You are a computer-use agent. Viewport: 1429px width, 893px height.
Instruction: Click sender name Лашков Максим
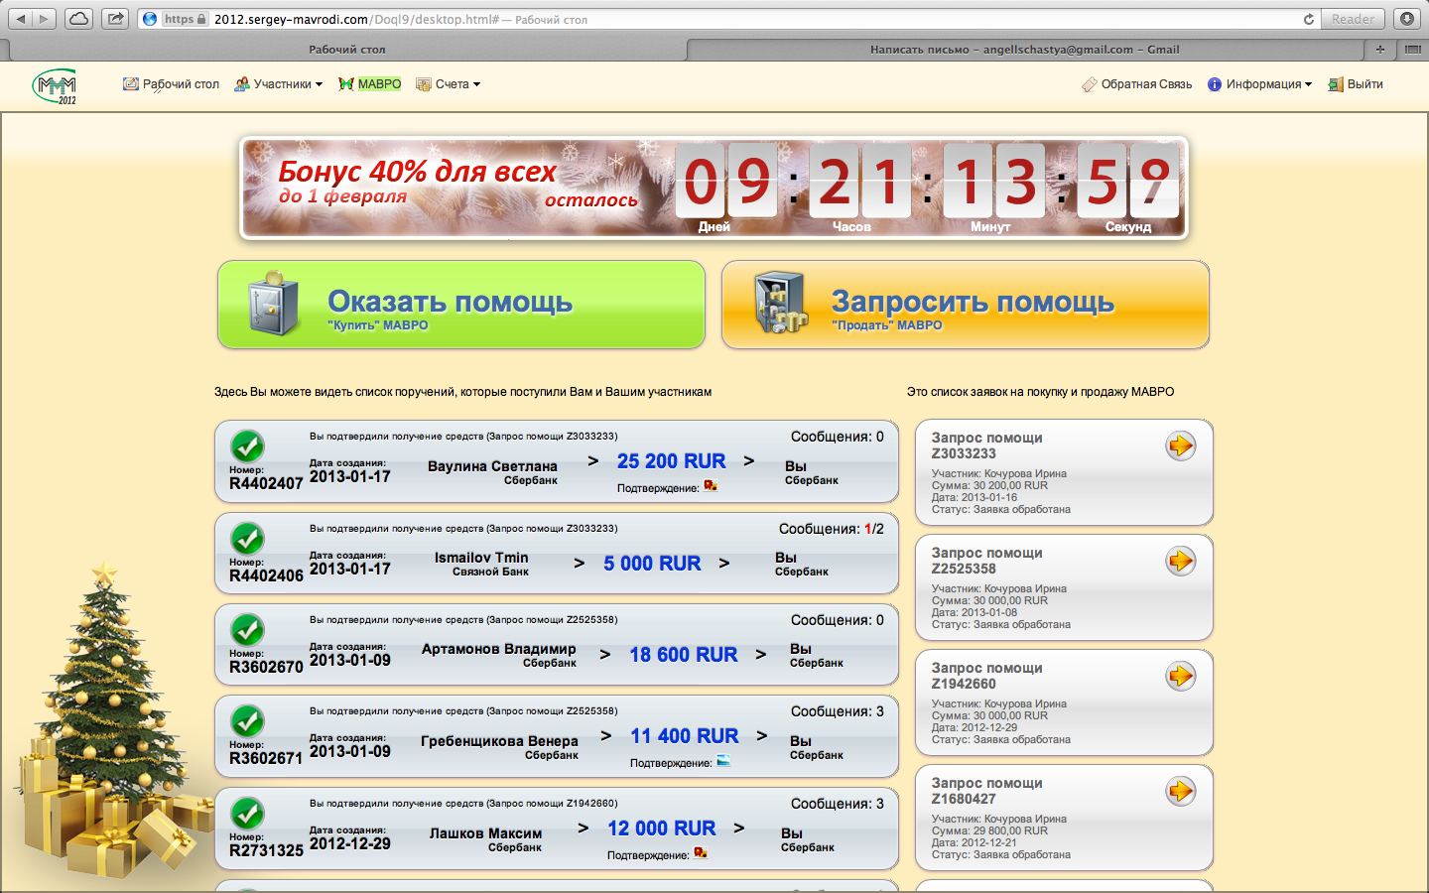(485, 833)
